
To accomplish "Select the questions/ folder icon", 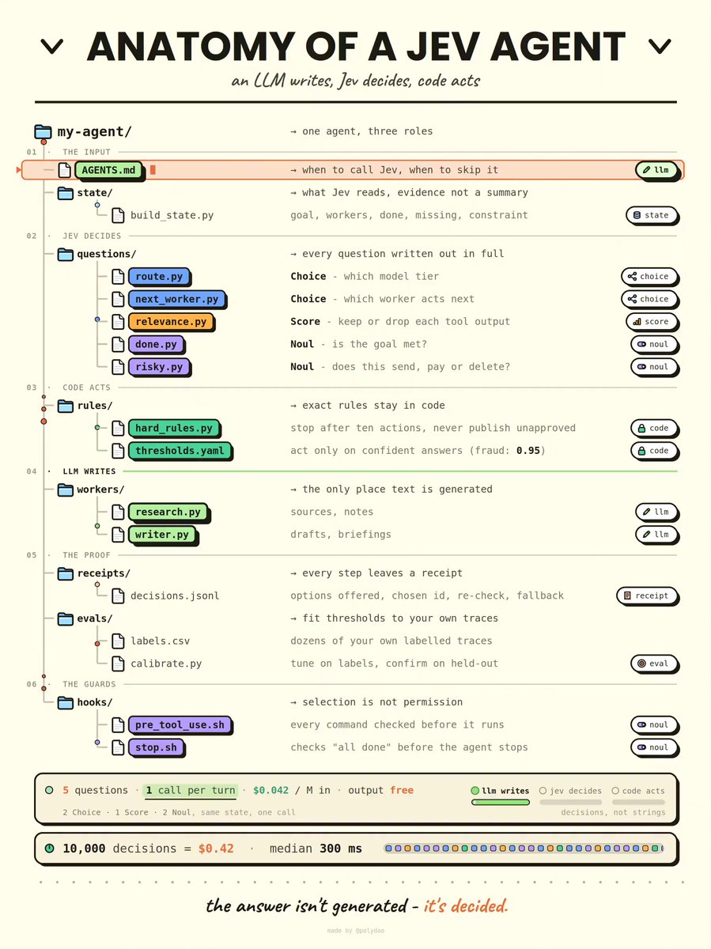I will [65, 254].
